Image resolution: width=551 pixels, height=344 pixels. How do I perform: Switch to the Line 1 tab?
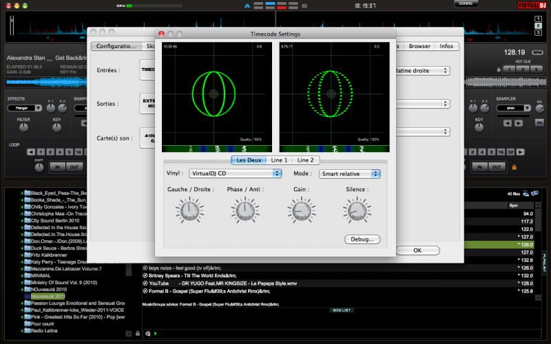pyautogui.click(x=279, y=160)
